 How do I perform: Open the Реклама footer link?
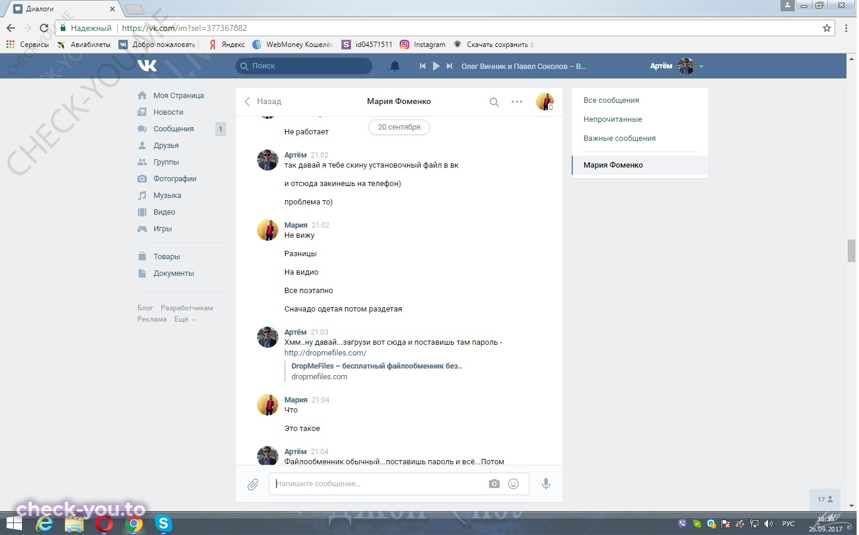(152, 319)
